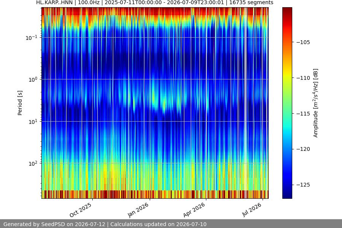Click the colorbar −120 dB tick label
The image size is (342, 228).
point(303,149)
